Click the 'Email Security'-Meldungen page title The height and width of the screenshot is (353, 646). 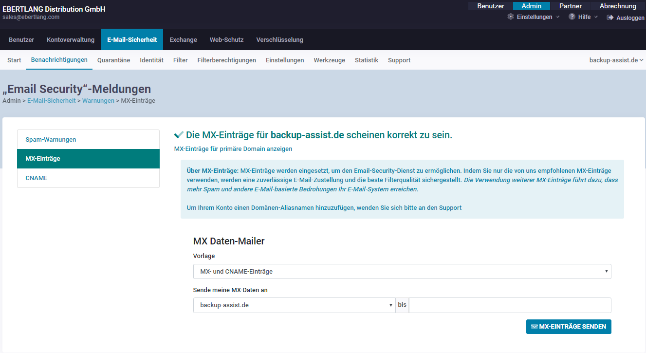(x=77, y=89)
